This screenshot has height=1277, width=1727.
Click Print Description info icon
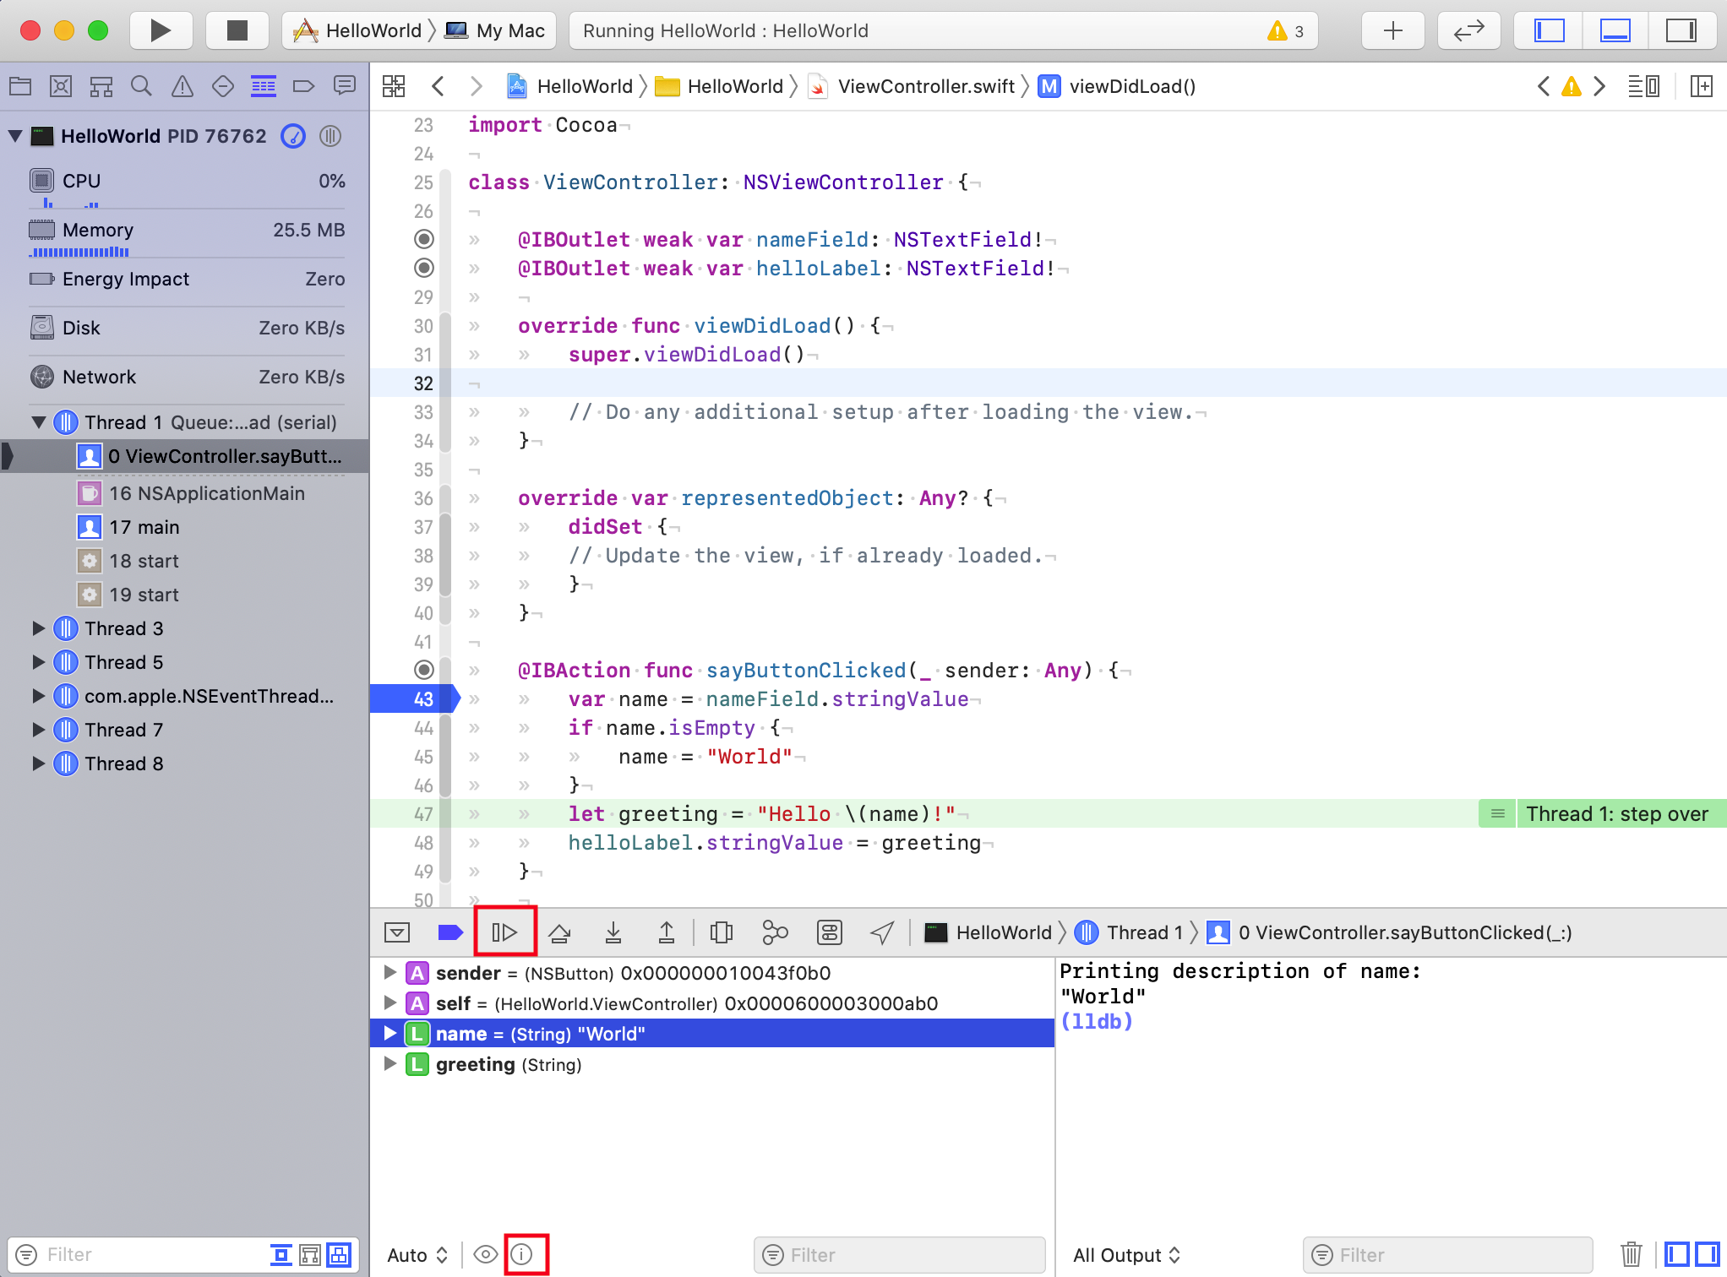tap(523, 1255)
